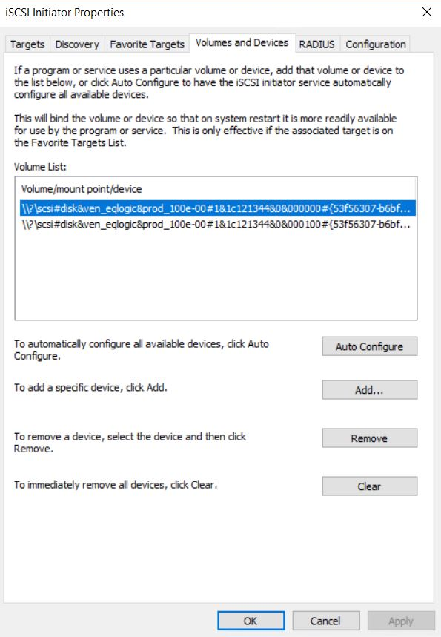441x637 pixels.
Task: Click the disabled Apply button
Action: (400, 621)
